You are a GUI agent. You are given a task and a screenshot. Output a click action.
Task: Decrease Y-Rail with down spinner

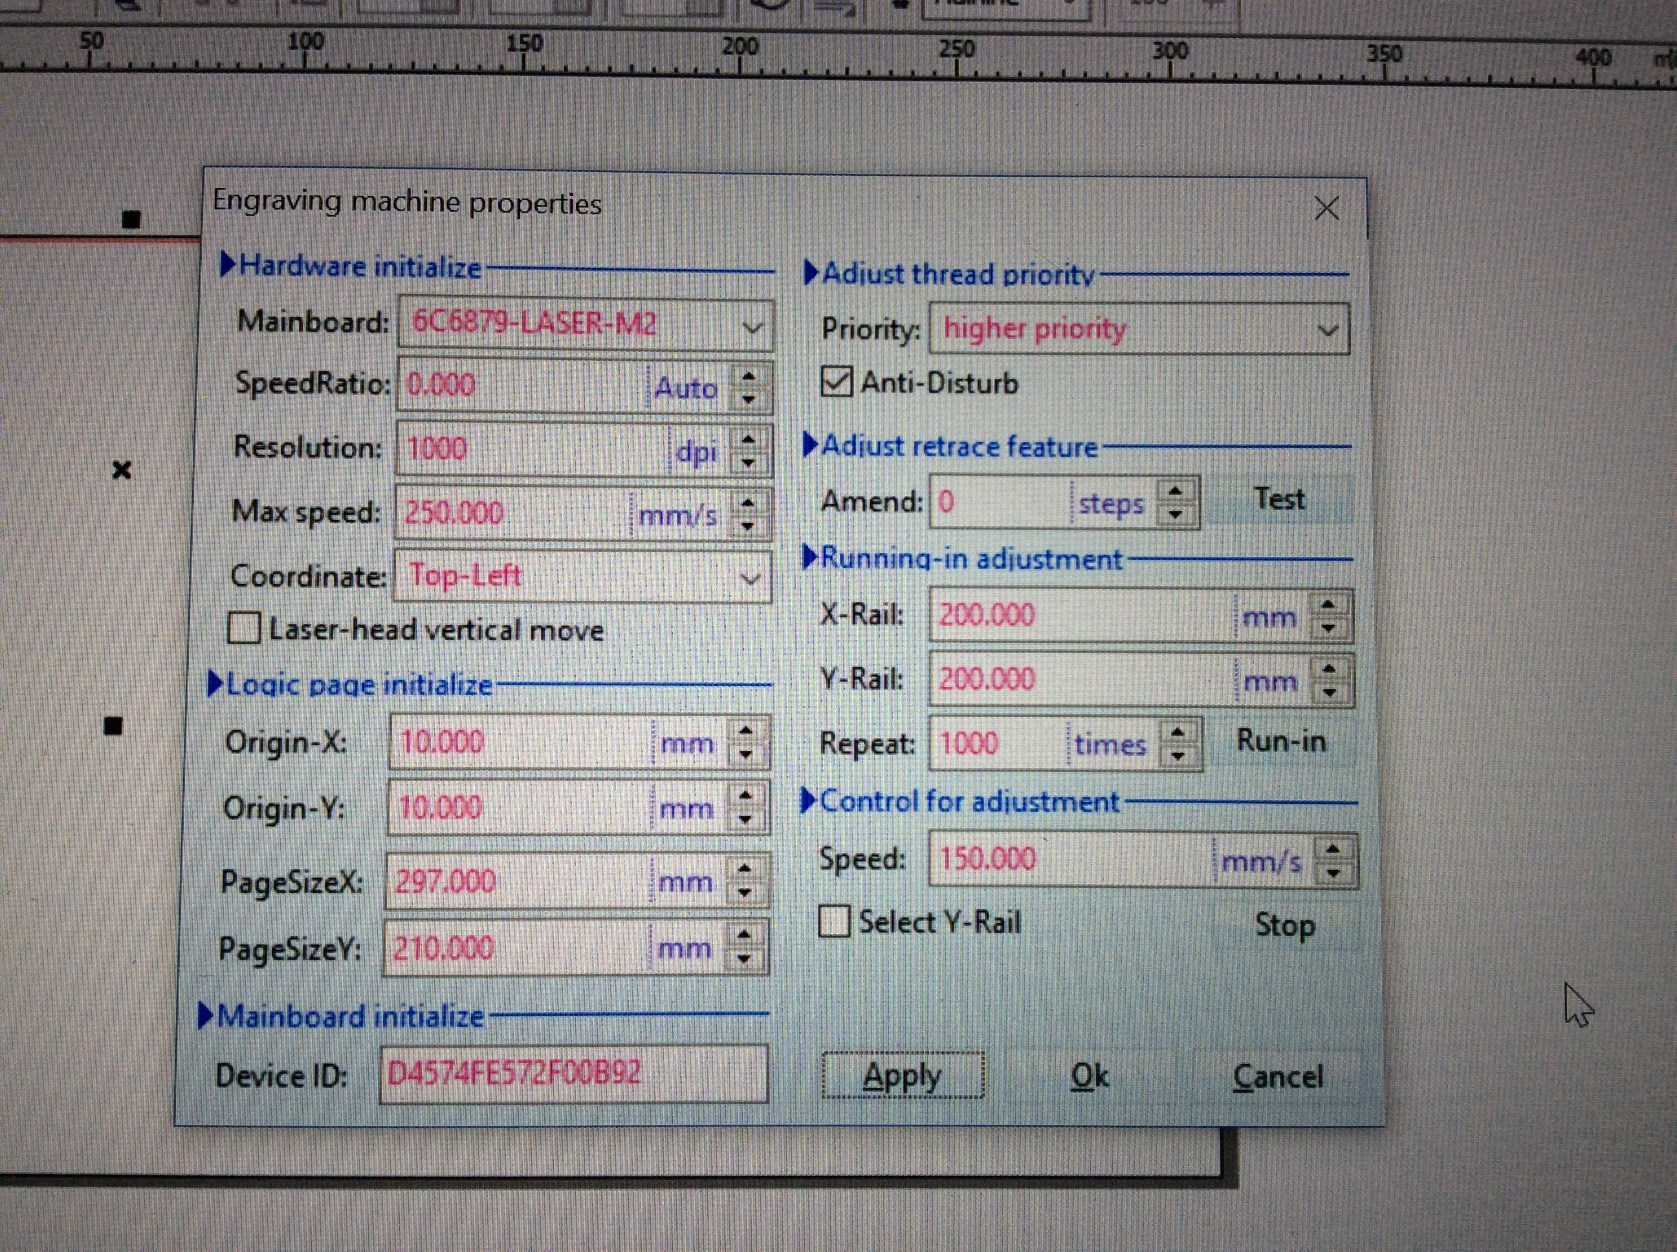1329,692
